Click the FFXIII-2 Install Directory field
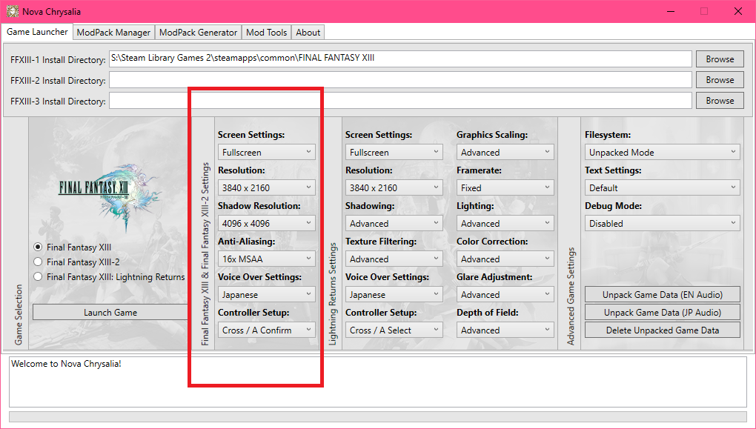The width and height of the screenshot is (756, 429). pos(400,80)
